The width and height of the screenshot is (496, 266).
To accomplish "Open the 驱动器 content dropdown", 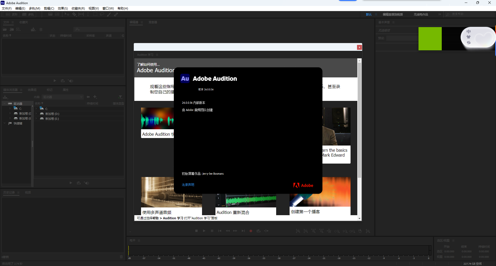I will coord(63,97).
